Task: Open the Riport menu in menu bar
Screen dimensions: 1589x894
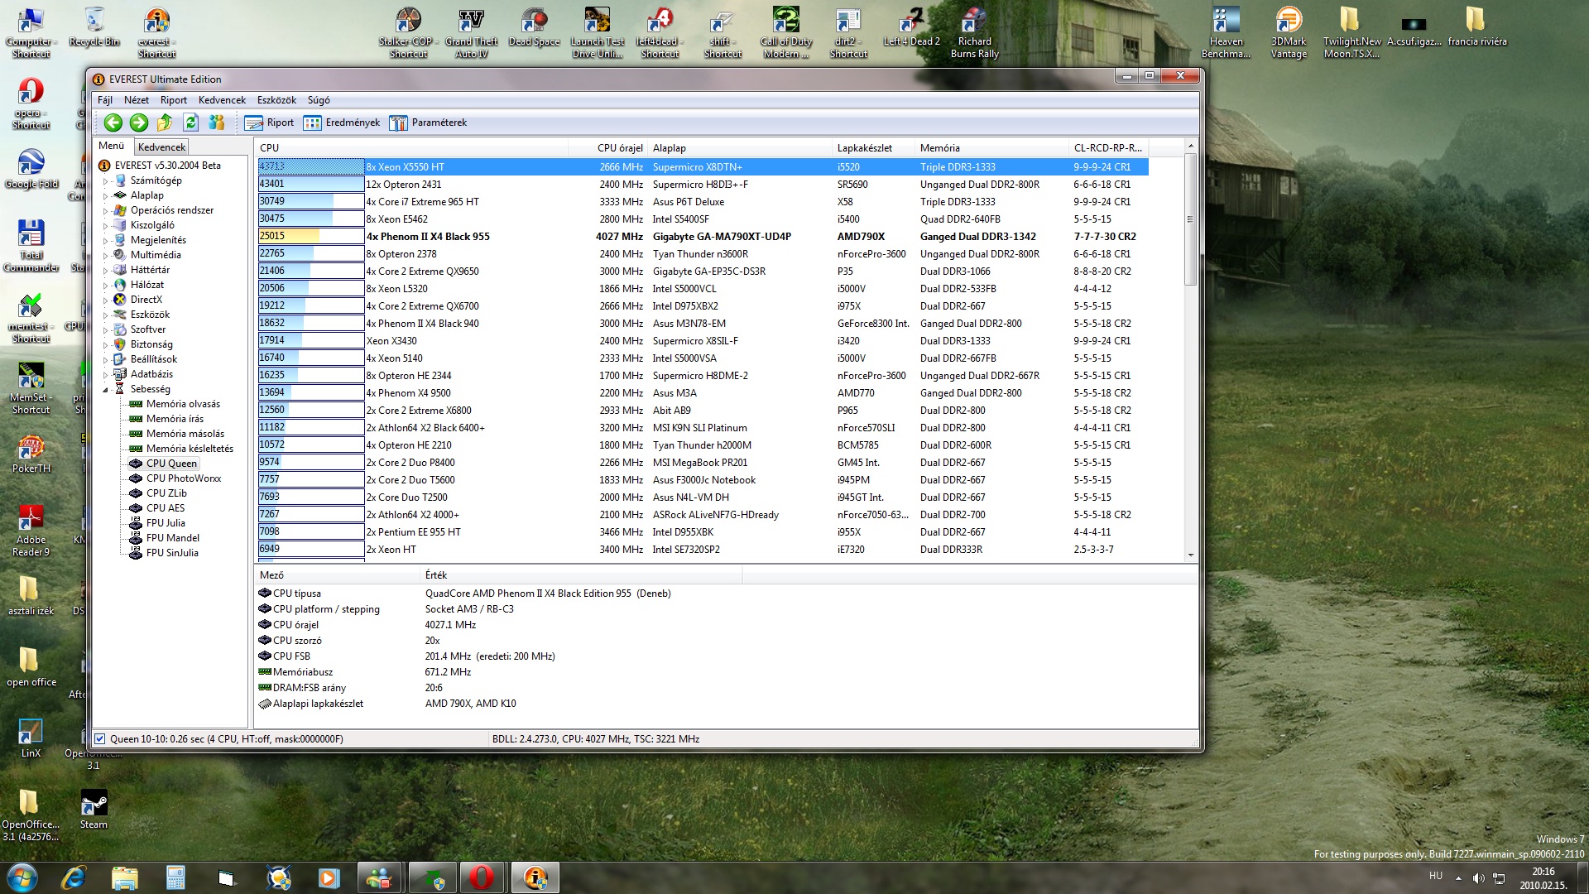Action: 174,100
